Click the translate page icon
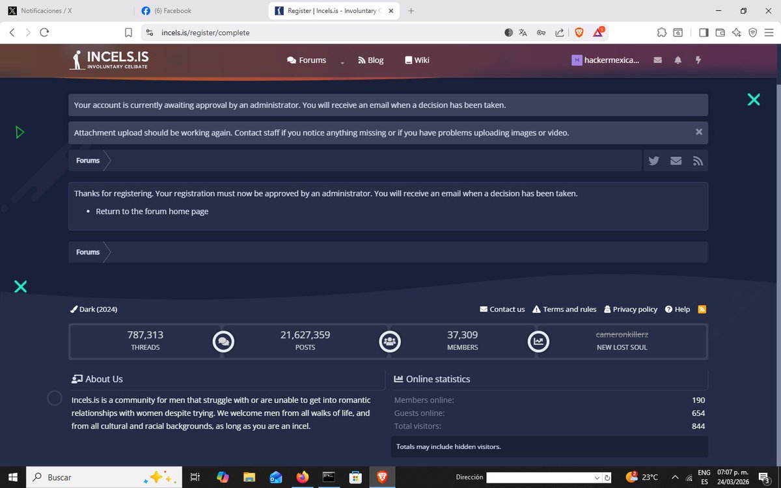 (x=523, y=33)
